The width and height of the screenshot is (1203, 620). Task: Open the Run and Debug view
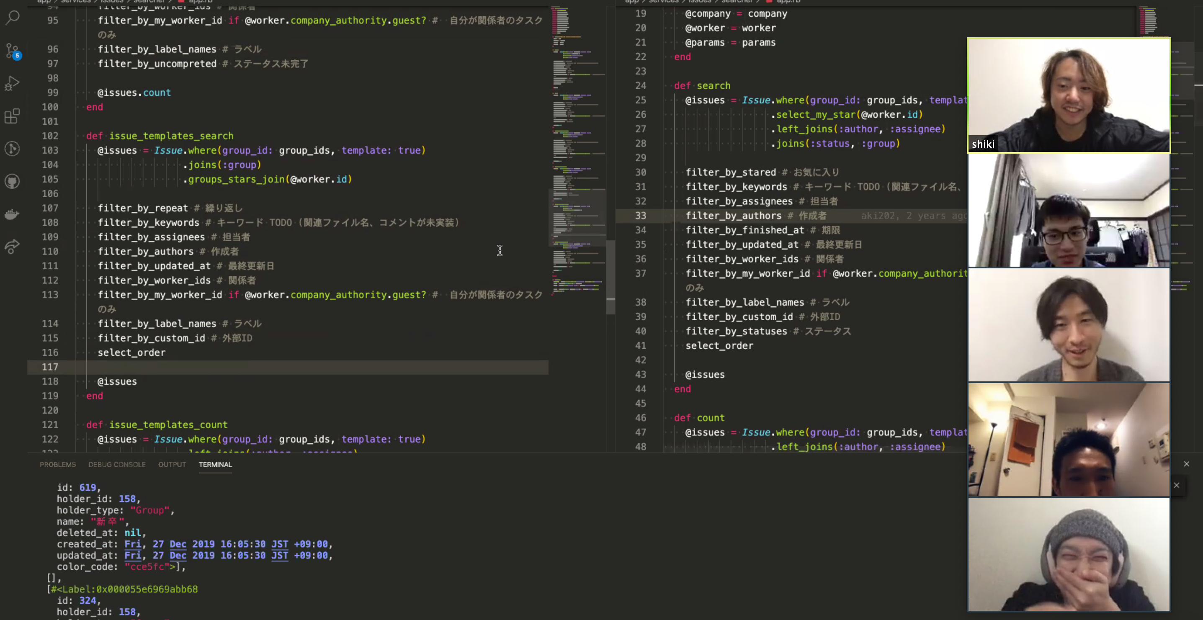13,84
